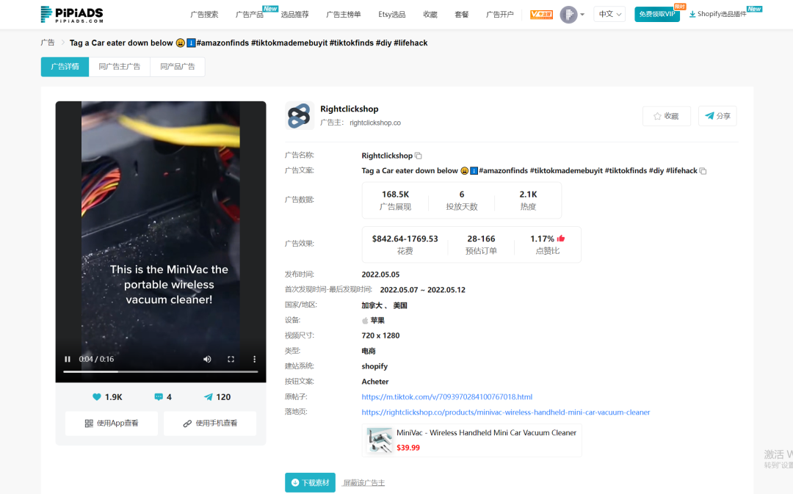This screenshot has width=793, height=494.
Task: Pause the ad video
Action: (x=68, y=359)
